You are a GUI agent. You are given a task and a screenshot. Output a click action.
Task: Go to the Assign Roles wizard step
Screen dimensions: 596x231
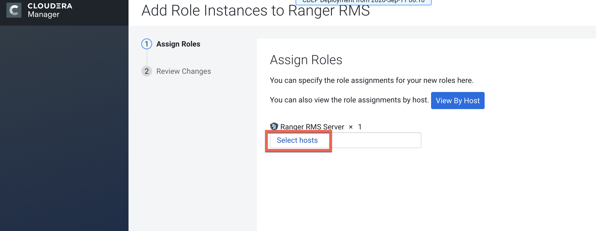[x=178, y=44]
